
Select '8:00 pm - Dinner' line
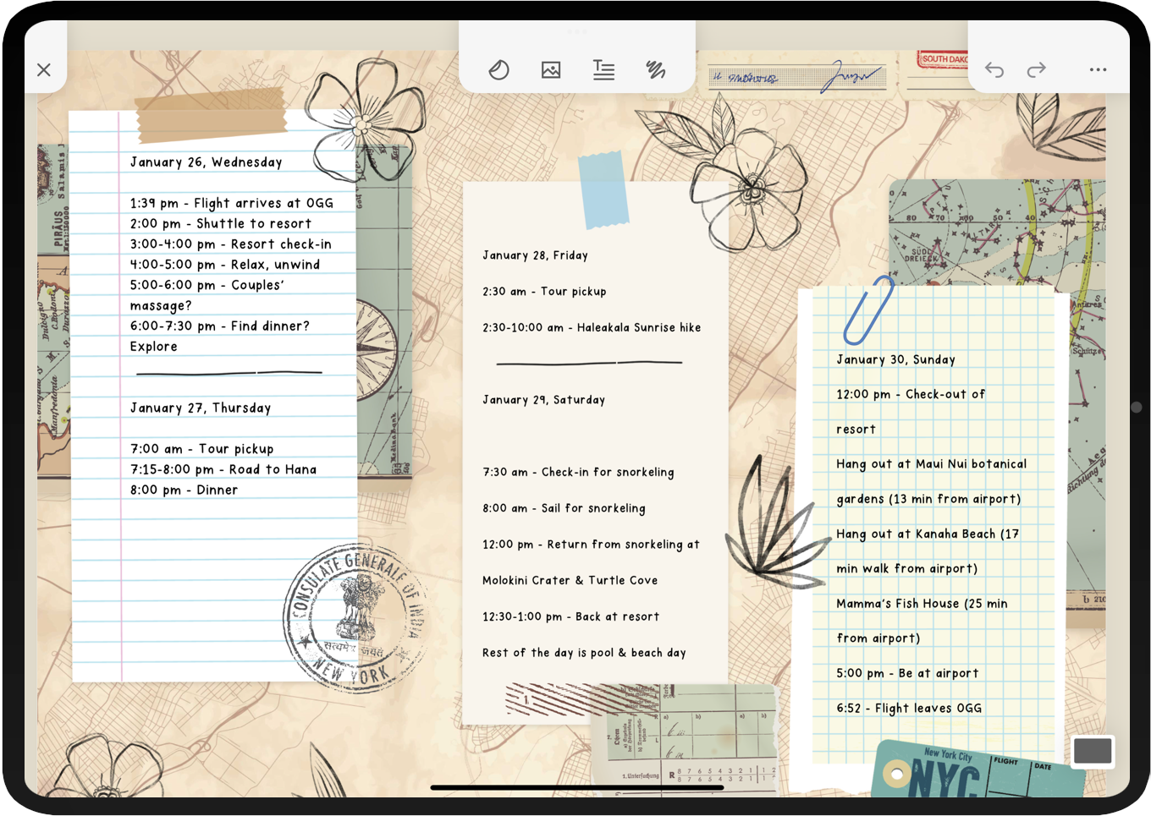[184, 490]
